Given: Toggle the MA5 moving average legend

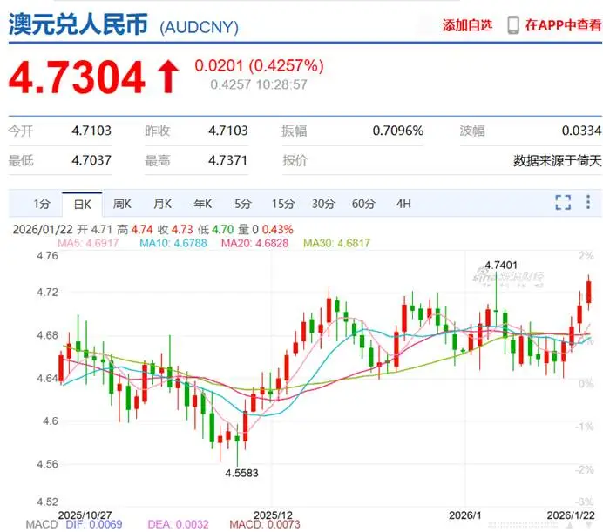Looking at the screenshot, I should tap(89, 243).
